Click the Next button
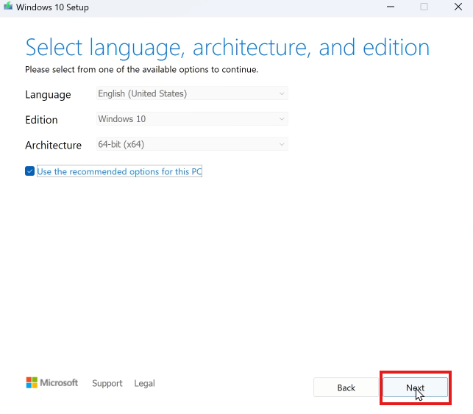The height and width of the screenshot is (414, 473). (x=415, y=388)
